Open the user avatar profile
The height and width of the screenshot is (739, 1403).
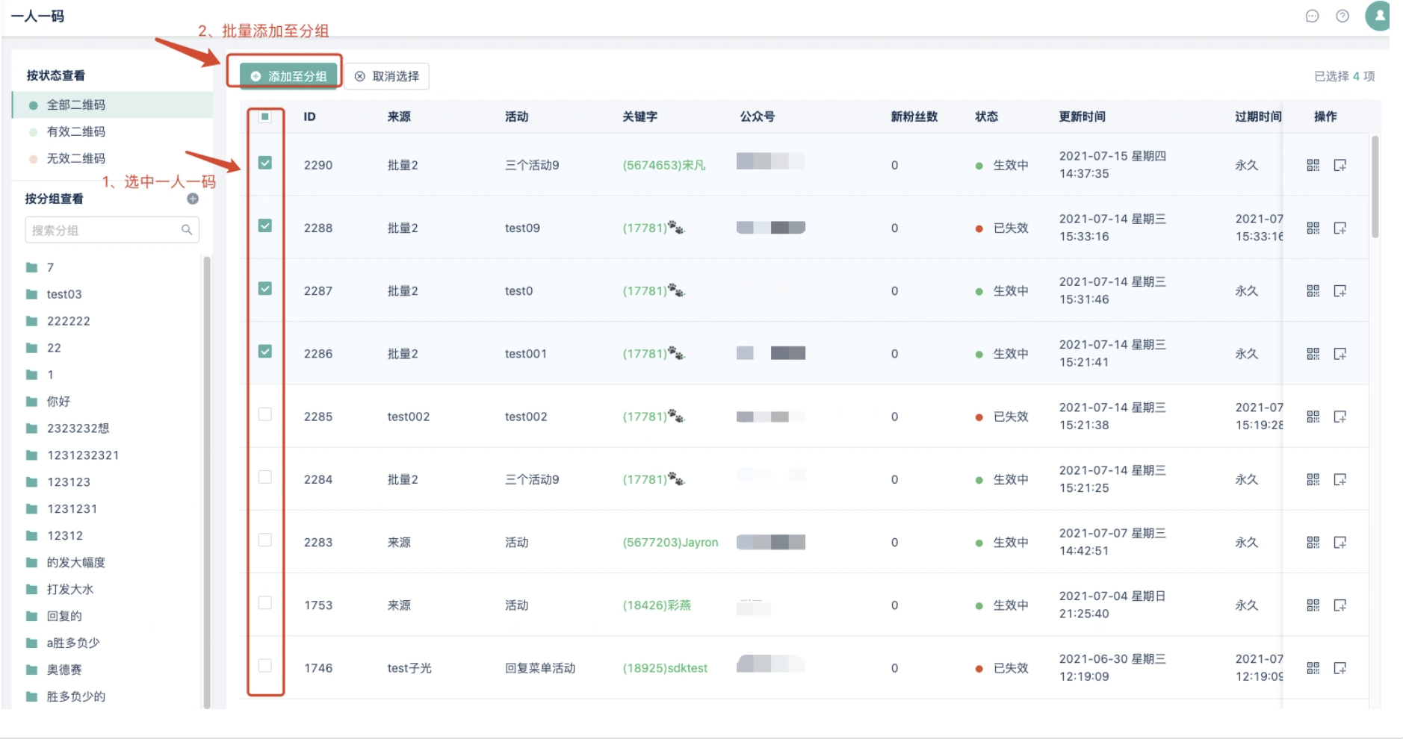pos(1378,16)
